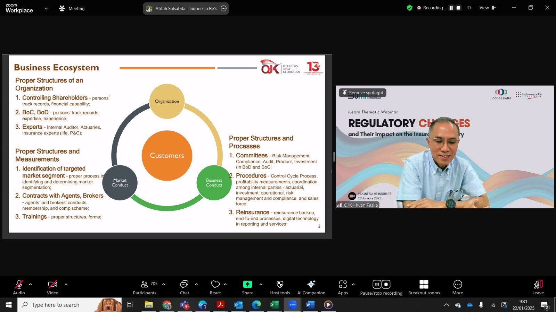Show hidden system tray icons
The height and width of the screenshot is (312, 556).
pos(447,305)
